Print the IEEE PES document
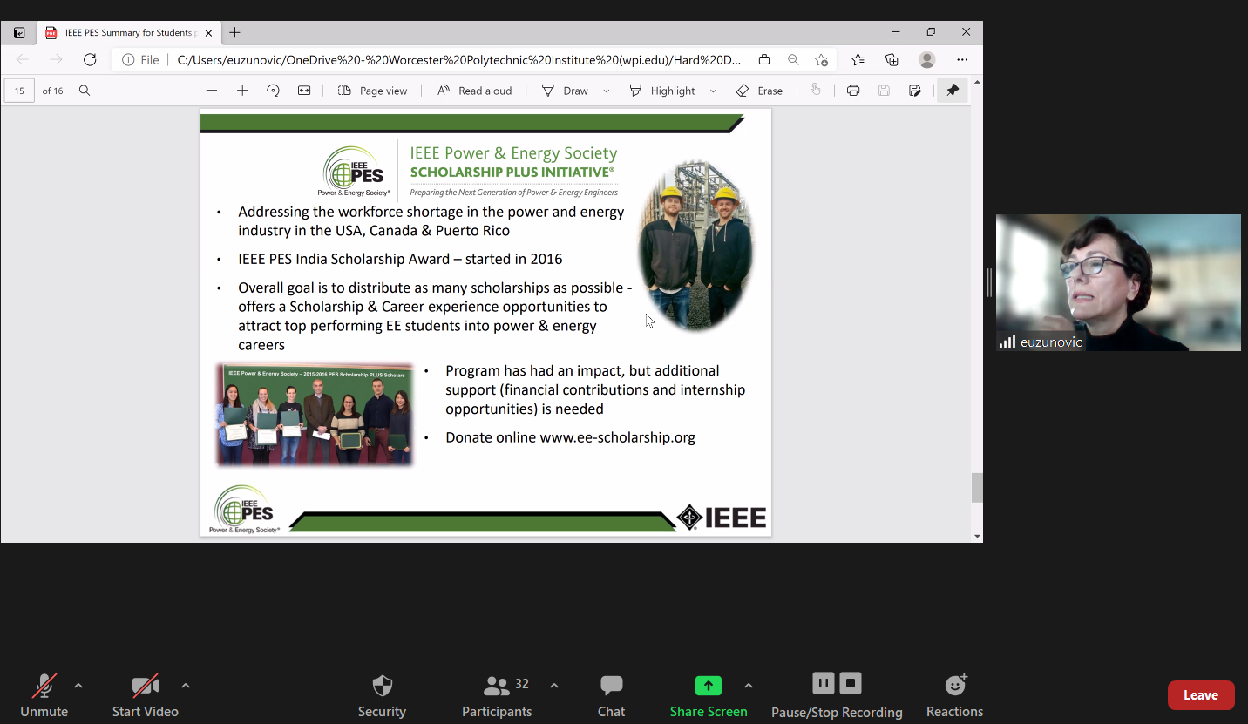1248x724 pixels. (852, 90)
